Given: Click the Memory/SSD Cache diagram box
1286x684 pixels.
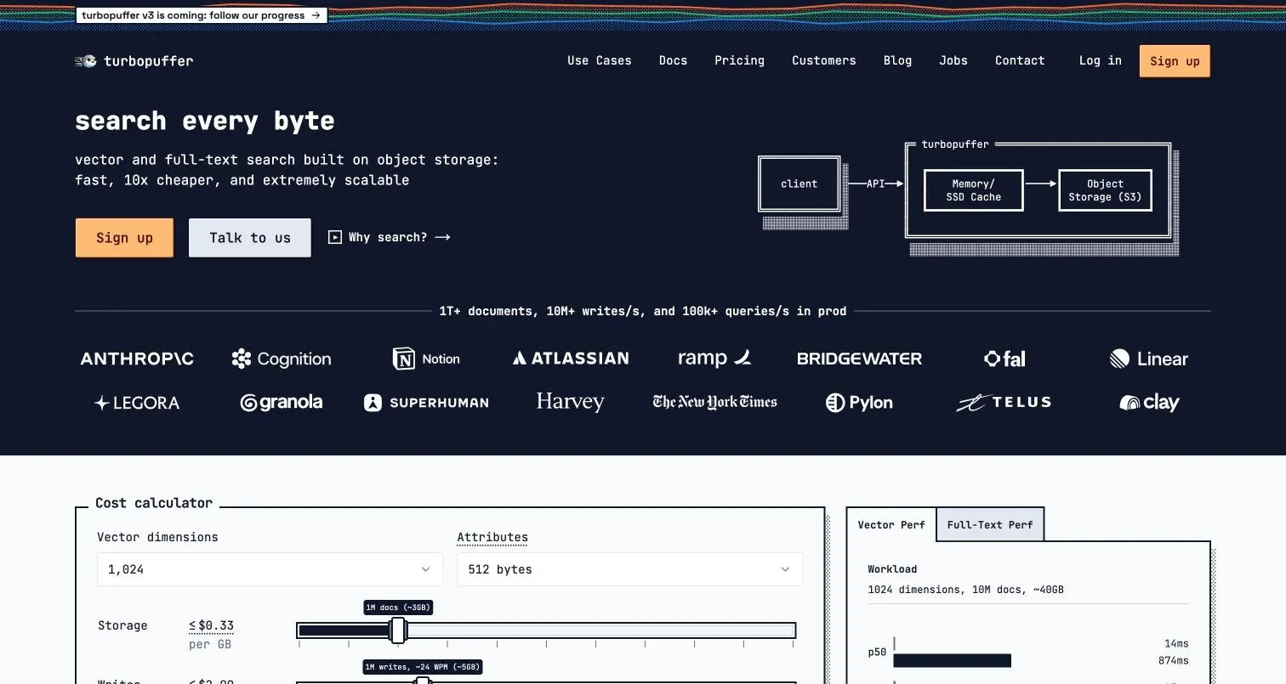Looking at the screenshot, I should [x=974, y=190].
